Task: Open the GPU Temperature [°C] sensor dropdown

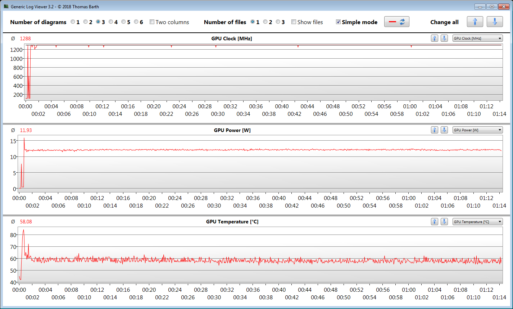Action: coord(477,222)
